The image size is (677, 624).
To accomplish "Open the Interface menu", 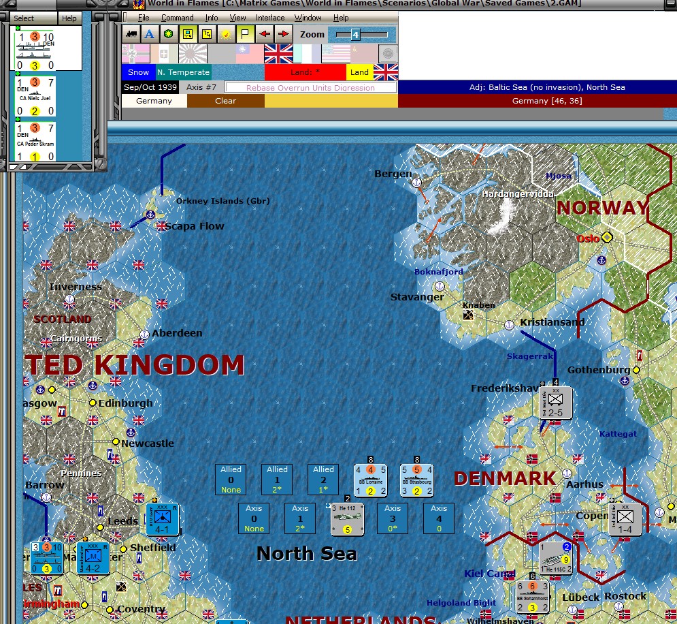I will [x=270, y=18].
